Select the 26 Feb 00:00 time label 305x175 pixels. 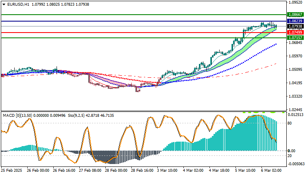(x=38, y=171)
